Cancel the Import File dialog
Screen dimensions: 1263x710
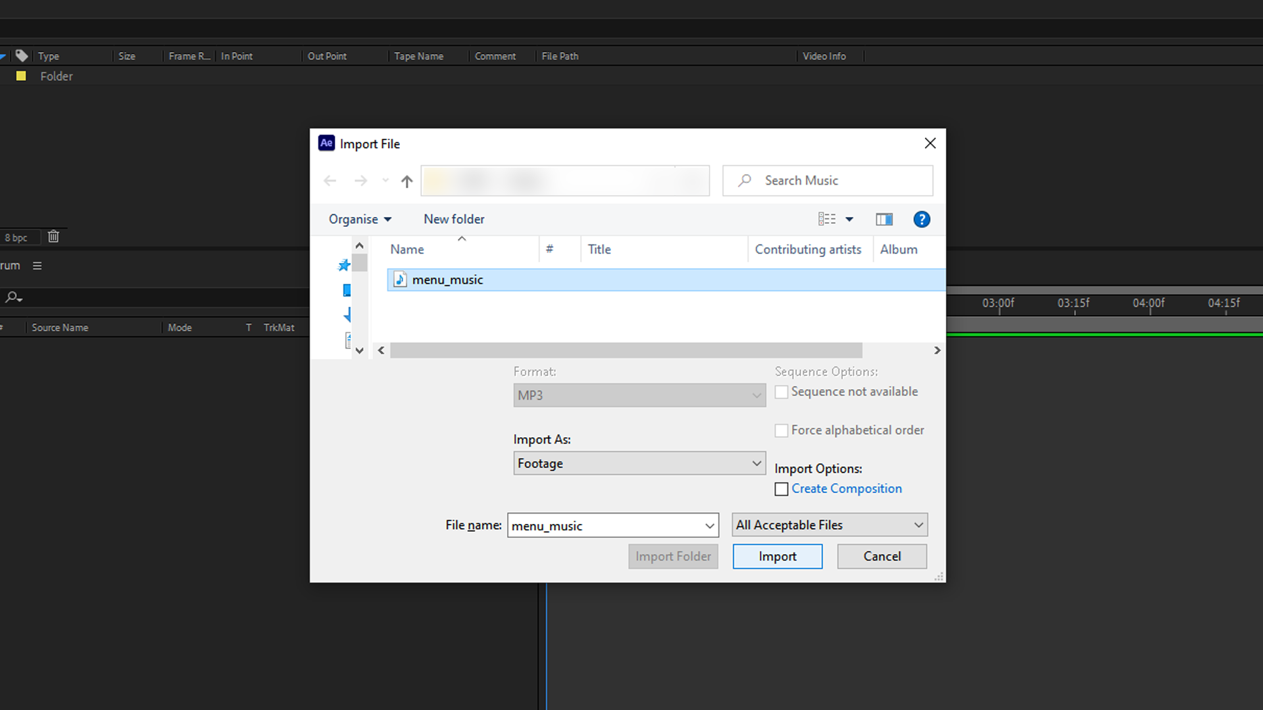pos(882,557)
